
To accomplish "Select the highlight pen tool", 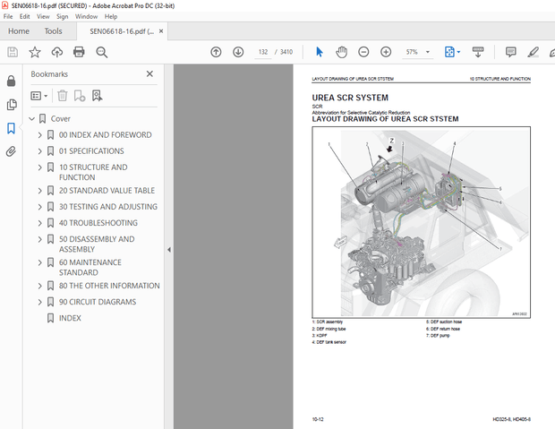I will pyautogui.click(x=533, y=52).
